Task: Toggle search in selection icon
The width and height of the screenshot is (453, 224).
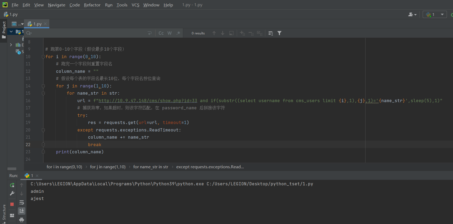Action: click(x=231, y=33)
